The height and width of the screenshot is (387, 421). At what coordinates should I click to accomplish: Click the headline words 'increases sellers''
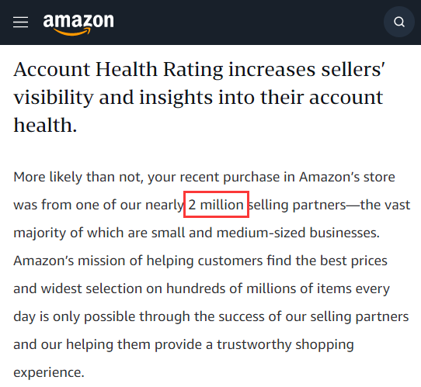pos(307,70)
